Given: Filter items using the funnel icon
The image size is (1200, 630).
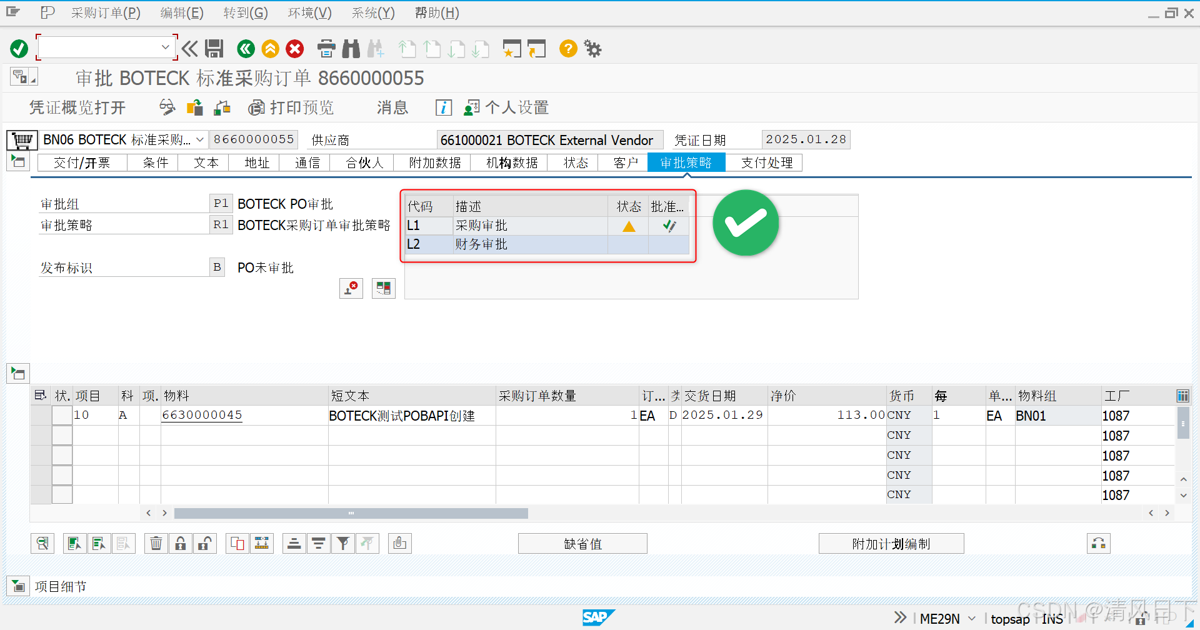Looking at the screenshot, I should [x=343, y=543].
